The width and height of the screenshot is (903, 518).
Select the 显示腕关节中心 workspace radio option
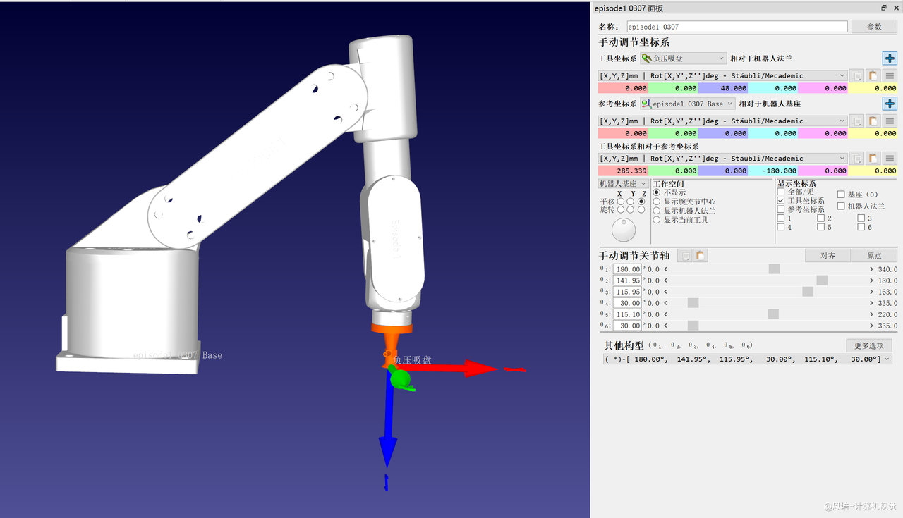click(657, 201)
